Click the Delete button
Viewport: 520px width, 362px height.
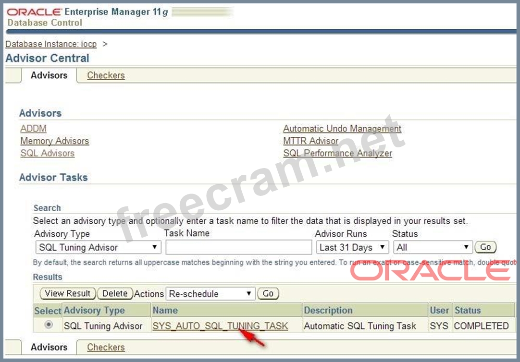coord(115,293)
